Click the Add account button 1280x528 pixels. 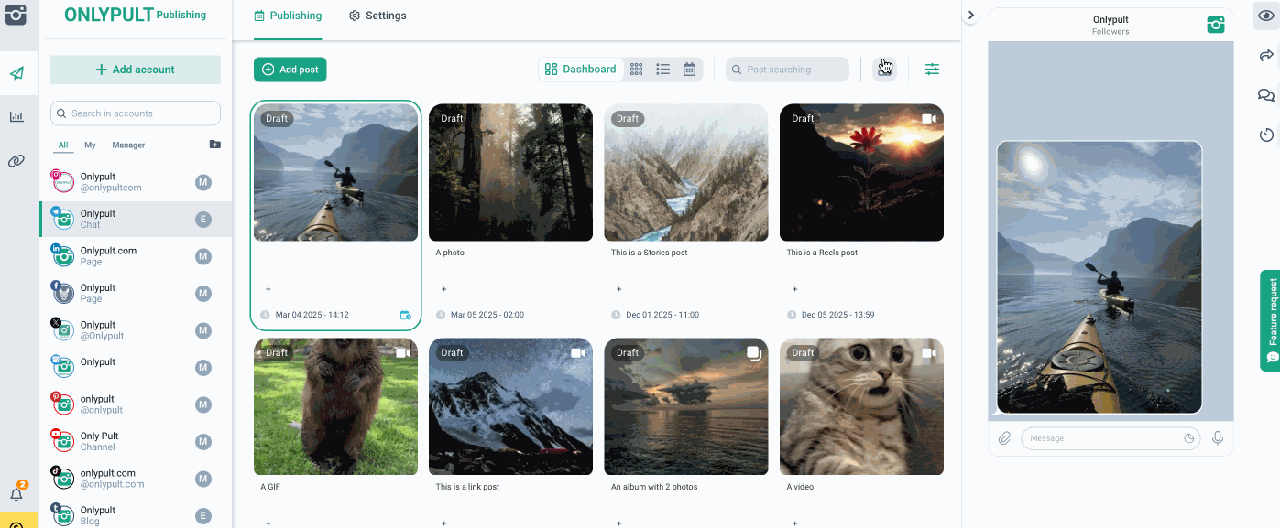136,70
